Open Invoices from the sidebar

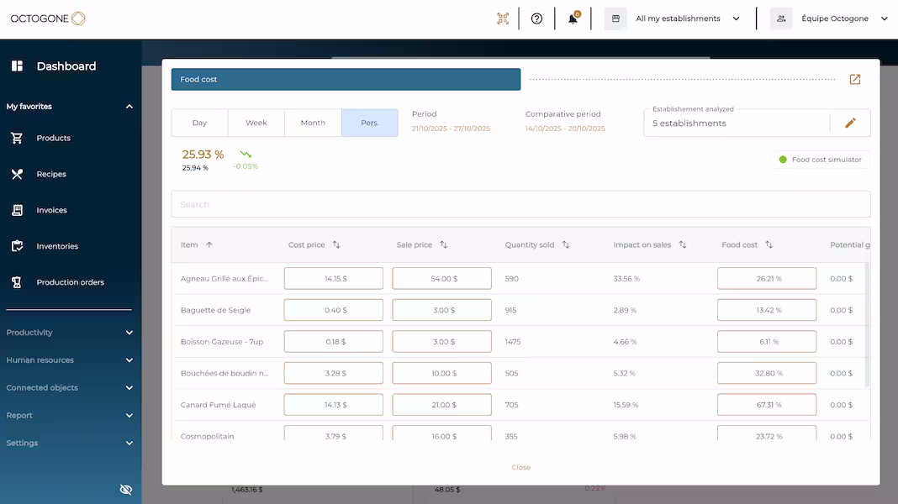tap(51, 210)
